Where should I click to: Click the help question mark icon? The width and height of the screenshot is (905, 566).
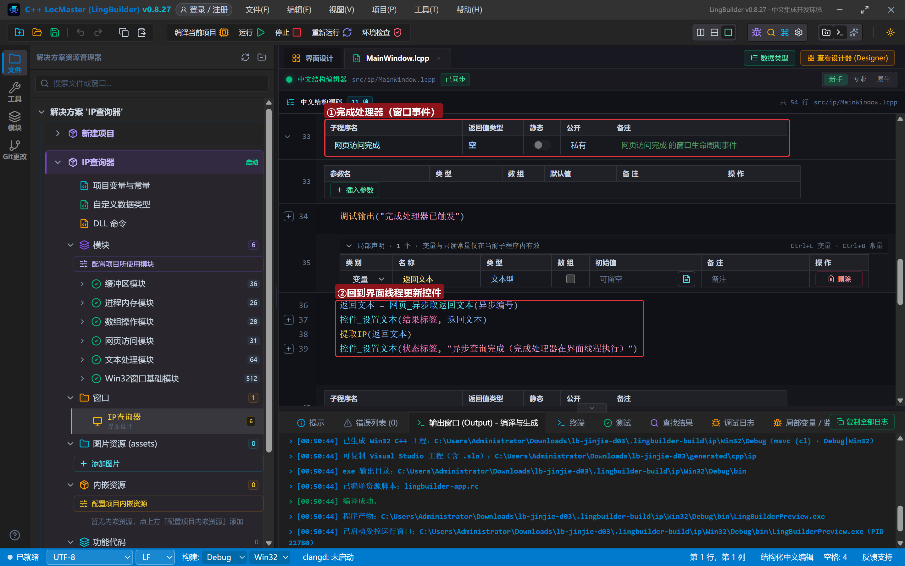(x=14, y=535)
